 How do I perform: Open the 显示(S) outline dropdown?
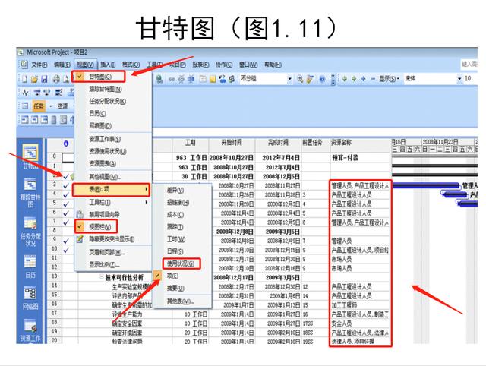click(x=390, y=79)
